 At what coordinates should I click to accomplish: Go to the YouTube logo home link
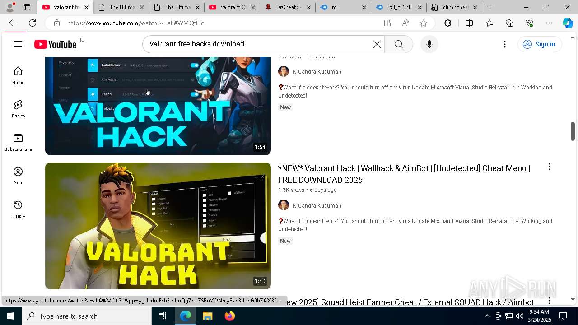[56, 44]
